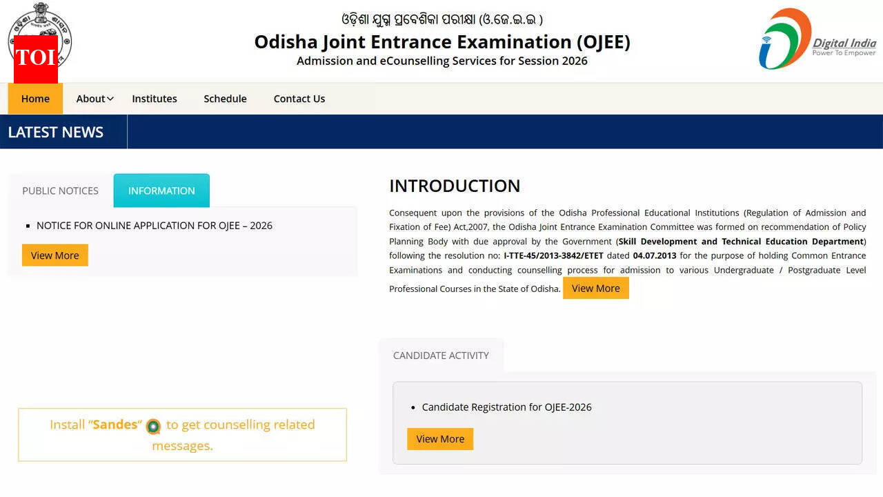Select the Home navigation item
883x497 pixels.
(34, 99)
